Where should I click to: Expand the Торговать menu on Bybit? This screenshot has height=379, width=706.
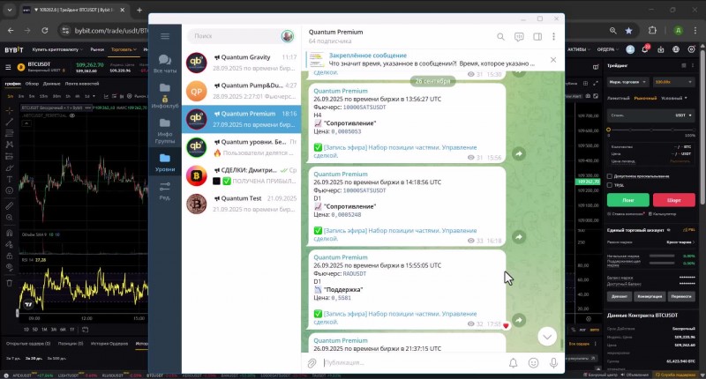coord(124,49)
